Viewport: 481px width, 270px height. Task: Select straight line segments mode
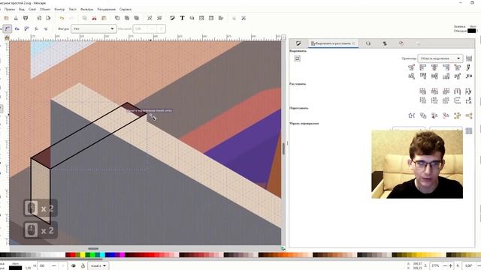[x=36, y=28]
